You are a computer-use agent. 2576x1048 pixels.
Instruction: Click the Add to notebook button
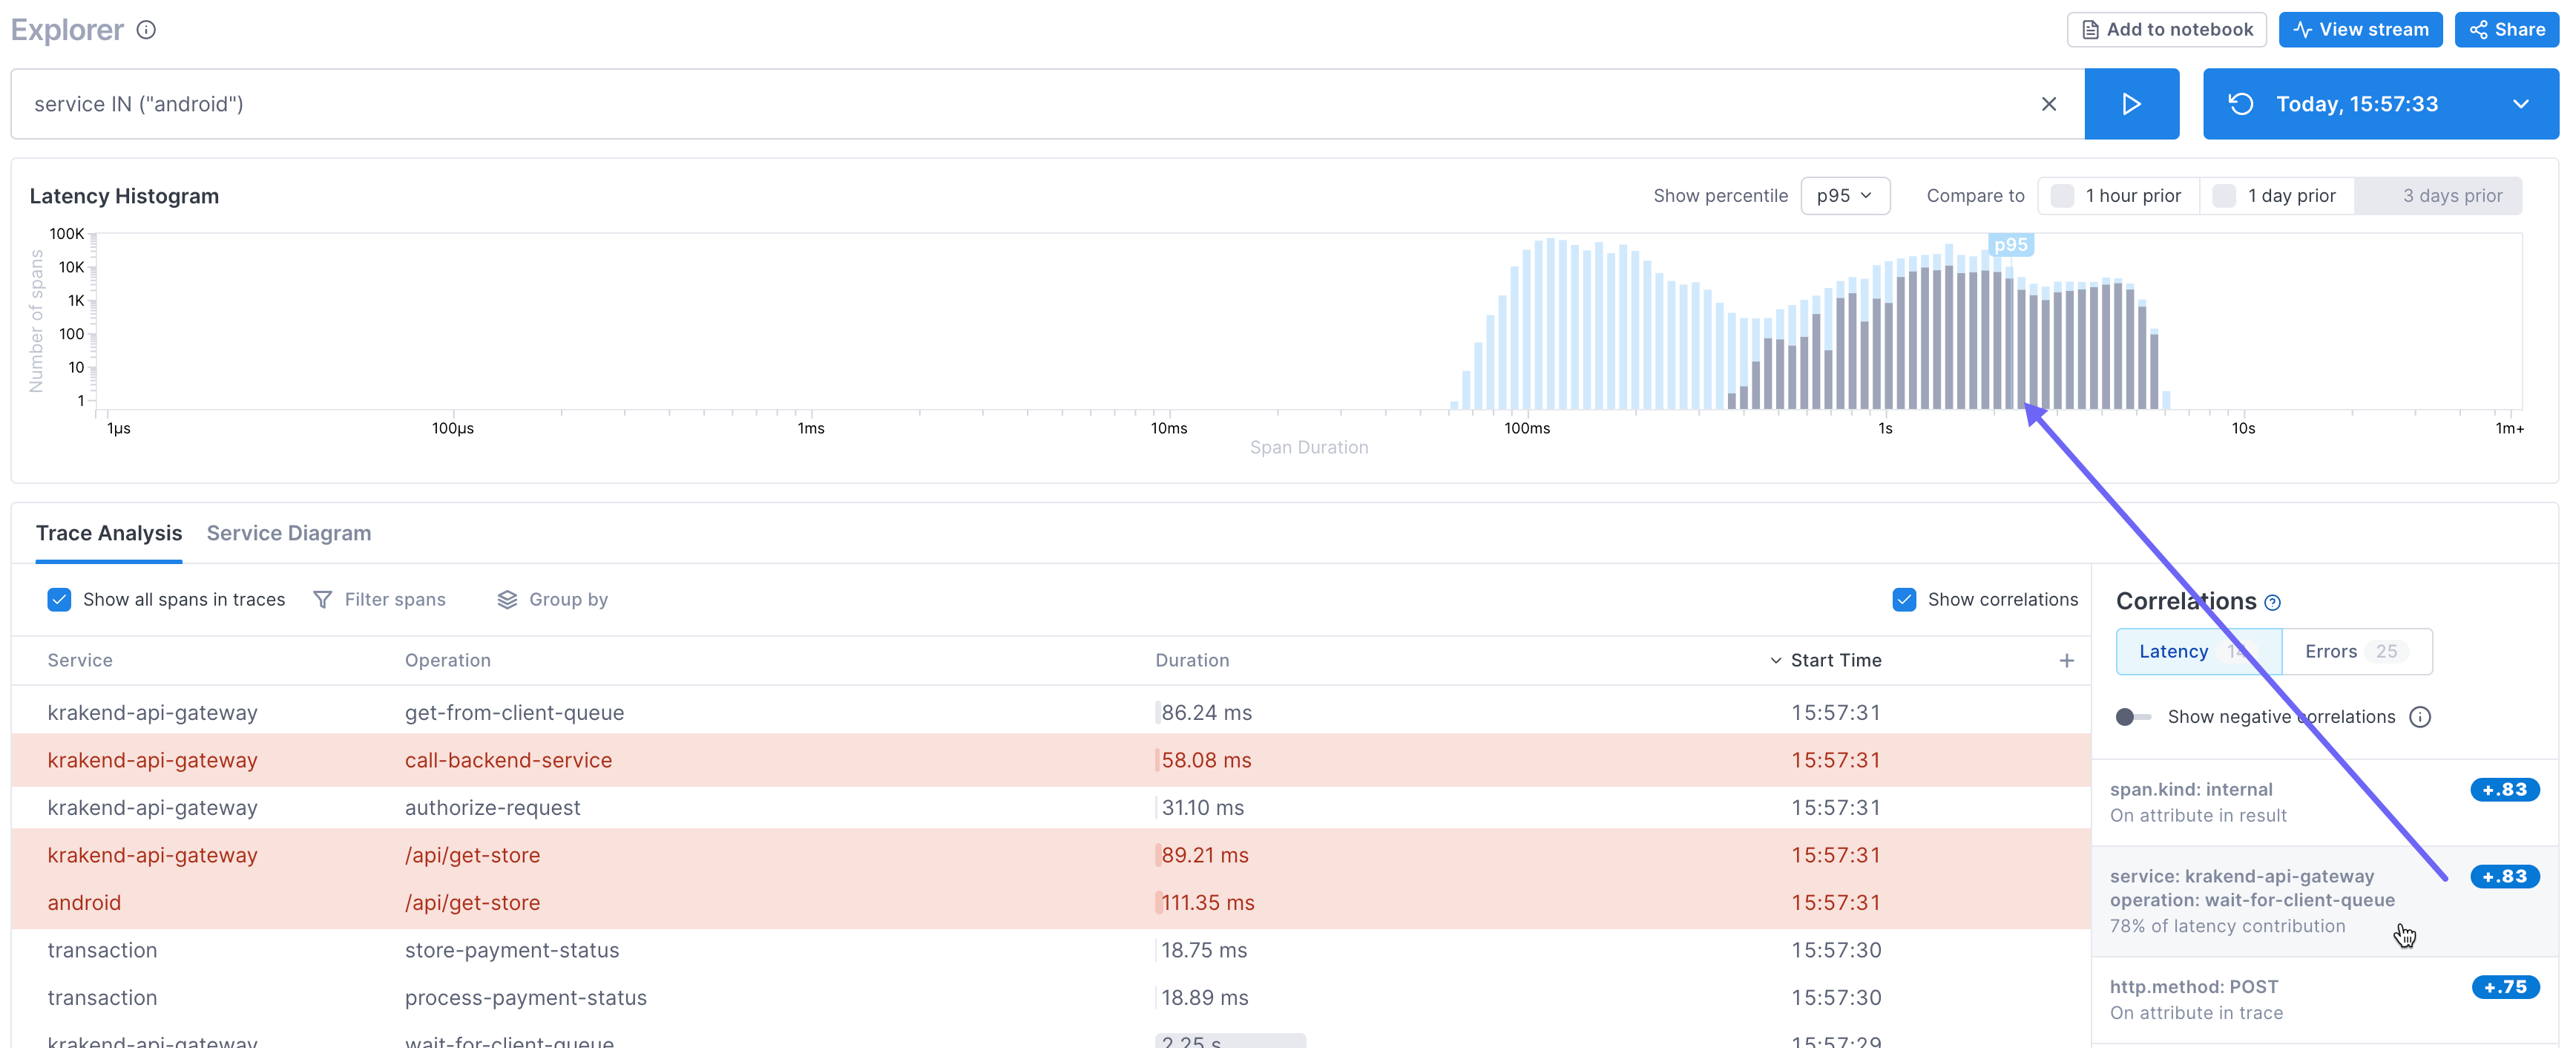2166,30
